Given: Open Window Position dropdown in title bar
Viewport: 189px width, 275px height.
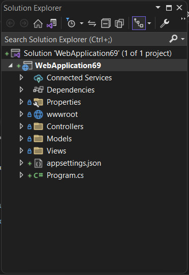Looking at the screenshot, I should 158,8.
